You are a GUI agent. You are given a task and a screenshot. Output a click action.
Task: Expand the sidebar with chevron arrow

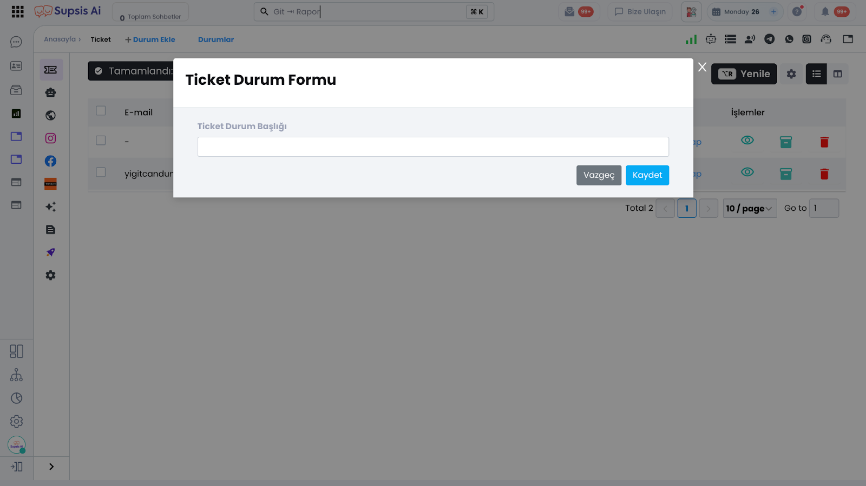click(x=51, y=467)
